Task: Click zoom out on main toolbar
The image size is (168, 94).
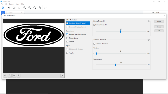Action: [29, 8]
